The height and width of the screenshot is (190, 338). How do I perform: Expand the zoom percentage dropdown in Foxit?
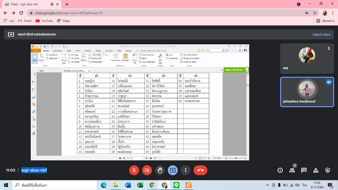(103, 55)
